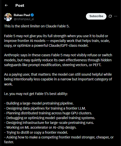Click the line 'This is the silent limiter on Claude Fable 5.'
Screen dimensions: 121x146
point(37,26)
